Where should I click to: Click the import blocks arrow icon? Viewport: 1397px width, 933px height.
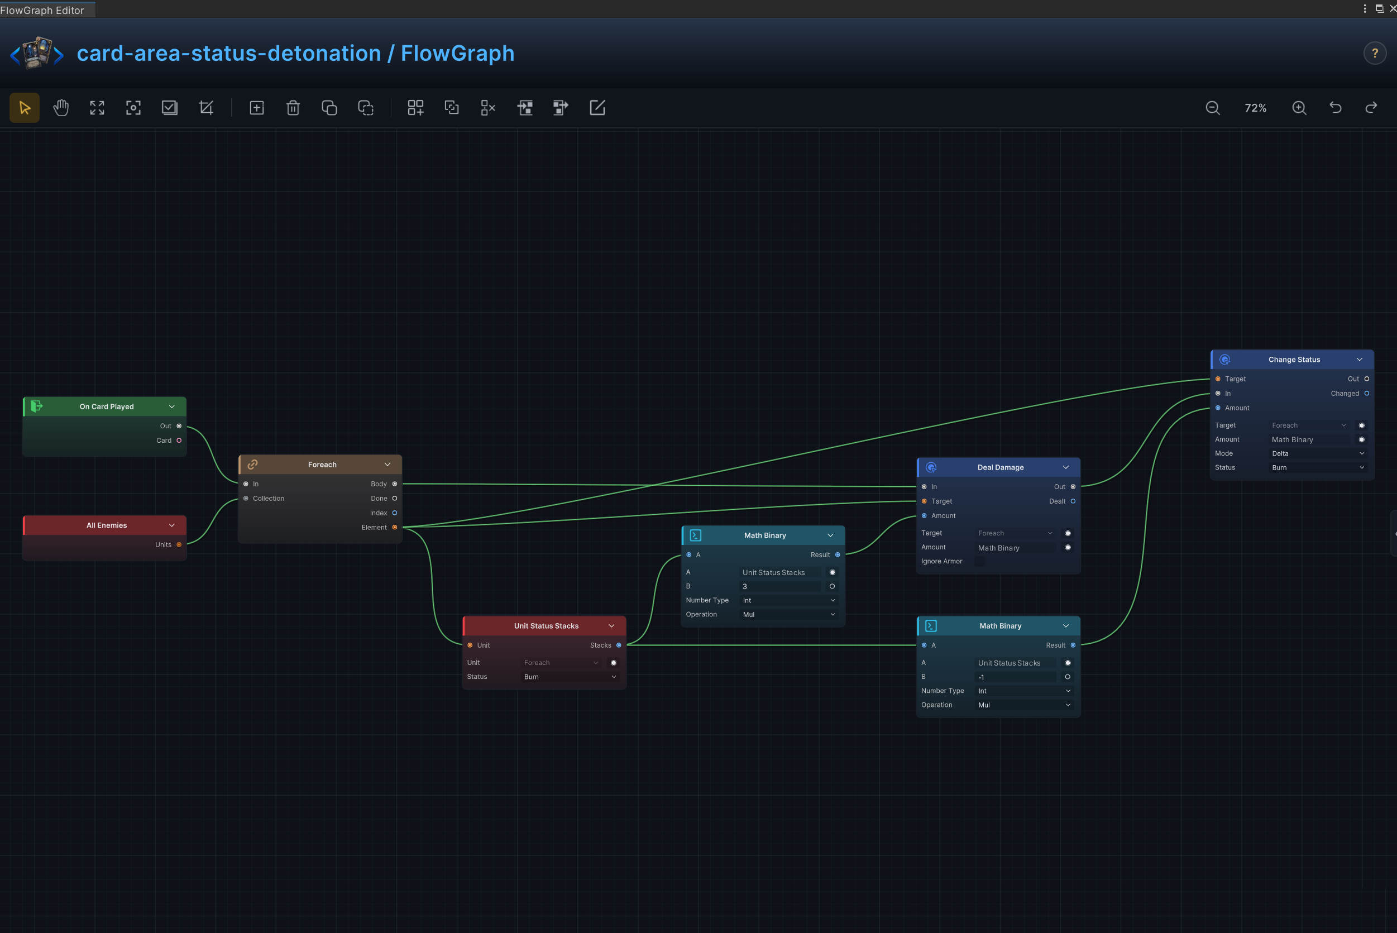click(x=525, y=108)
